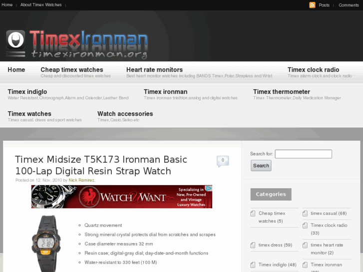The image size is (363, 272).
Task: Click the Search button
Action: pyautogui.click(x=261, y=166)
